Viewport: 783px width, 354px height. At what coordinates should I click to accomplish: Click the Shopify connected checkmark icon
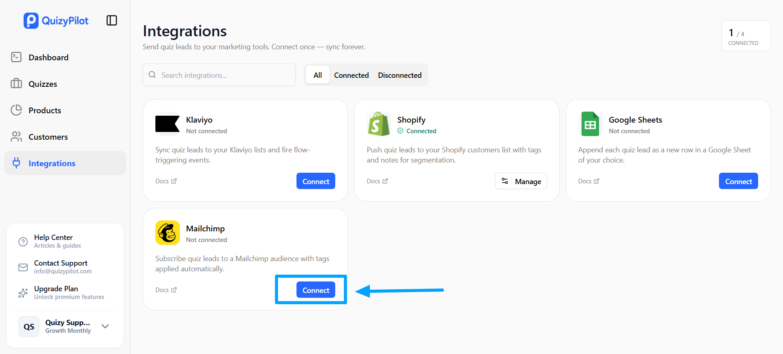click(400, 131)
